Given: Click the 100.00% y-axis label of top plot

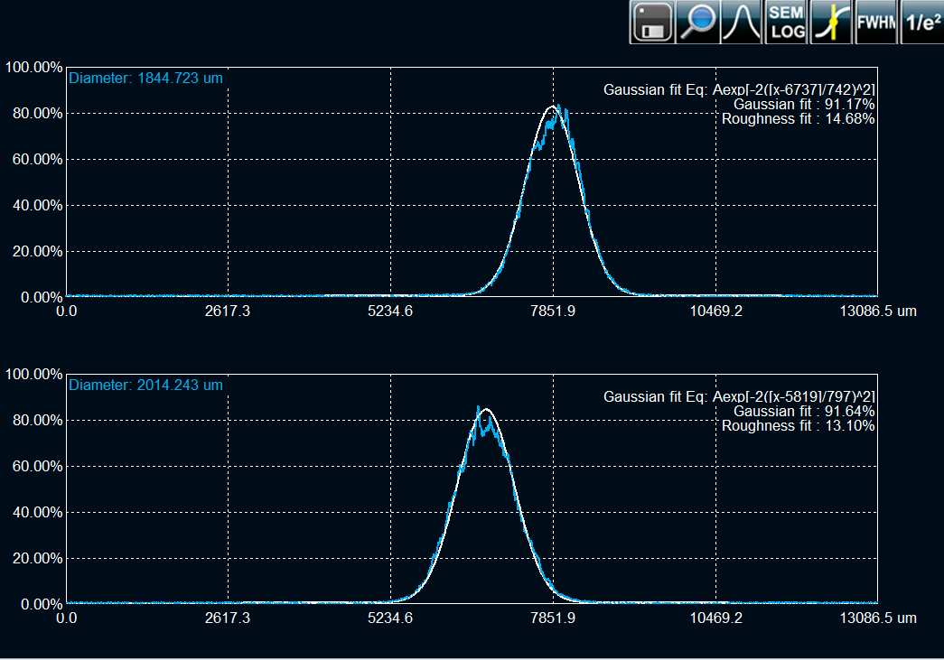Looking at the screenshot, I should click(x=33, y=68).
